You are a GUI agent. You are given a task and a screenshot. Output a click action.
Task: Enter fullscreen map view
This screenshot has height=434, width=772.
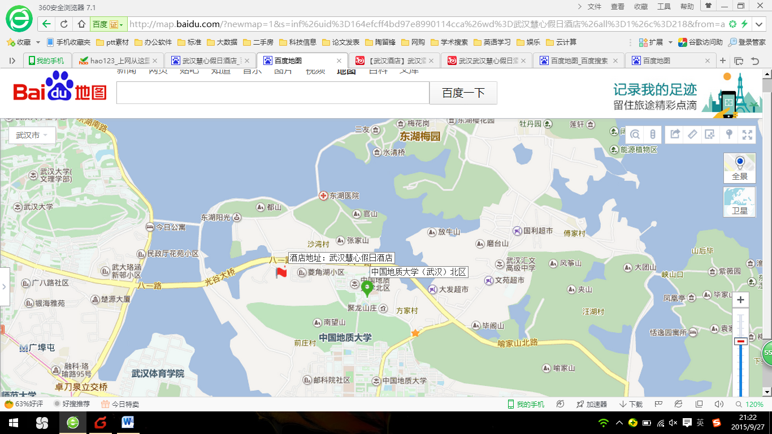[747, 134]
